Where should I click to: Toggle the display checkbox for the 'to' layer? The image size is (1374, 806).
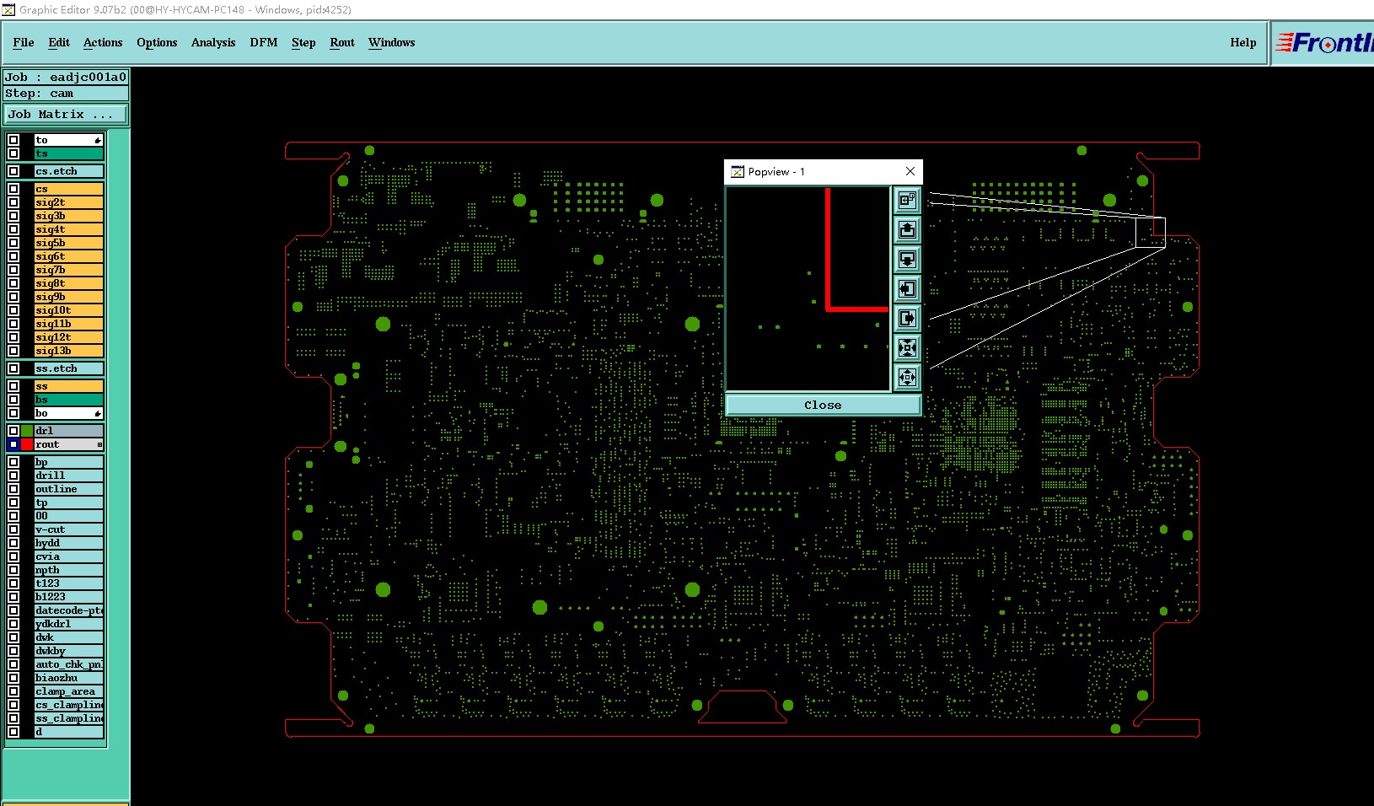[x=13, y=140]
